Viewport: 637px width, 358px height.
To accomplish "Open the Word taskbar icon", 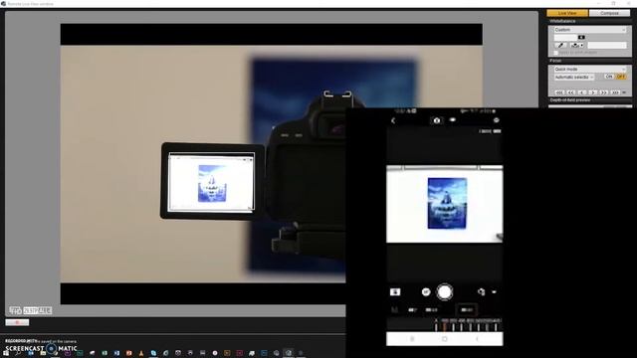I will coord(116,353).
